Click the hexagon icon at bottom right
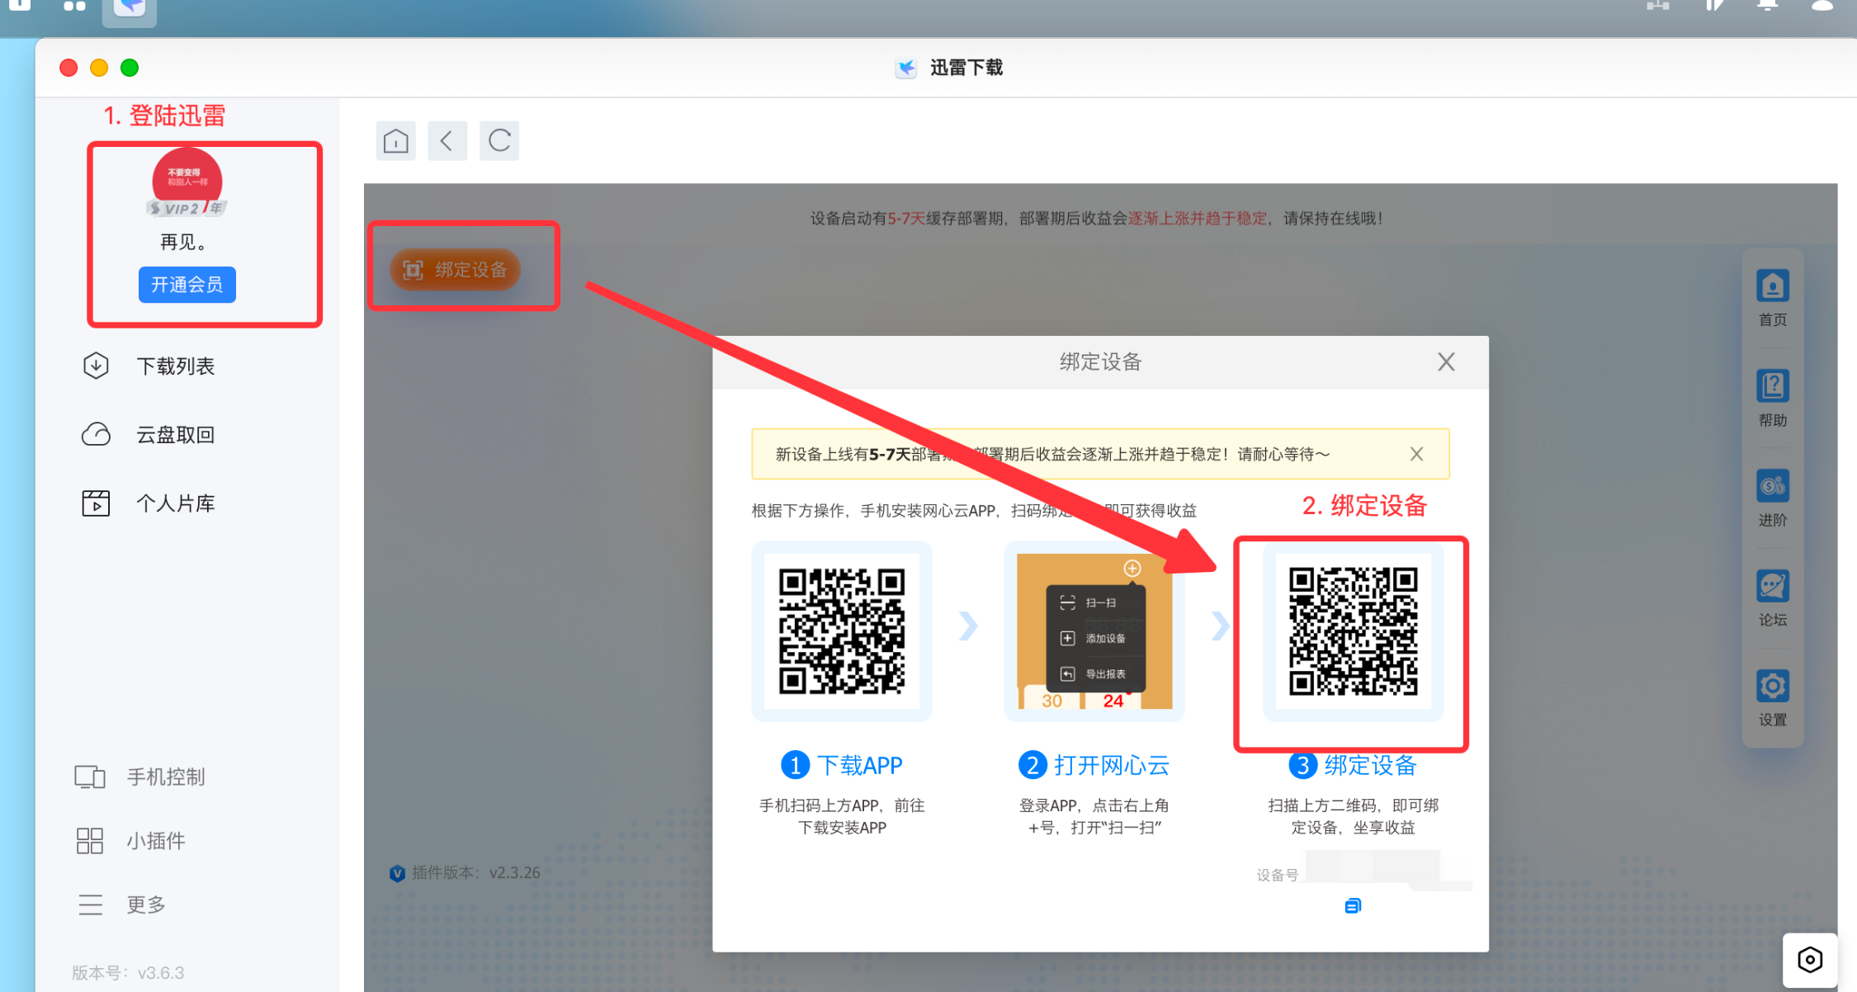1857x992 pixels. click(1809, 960)
